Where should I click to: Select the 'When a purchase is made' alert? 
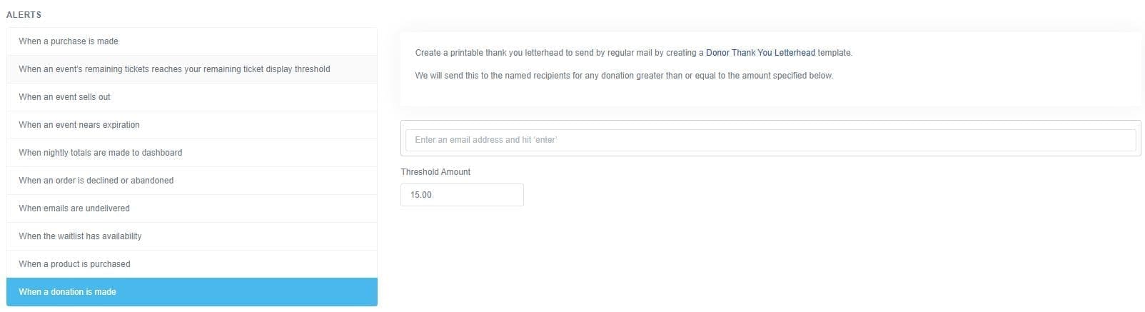click(69, 41)
